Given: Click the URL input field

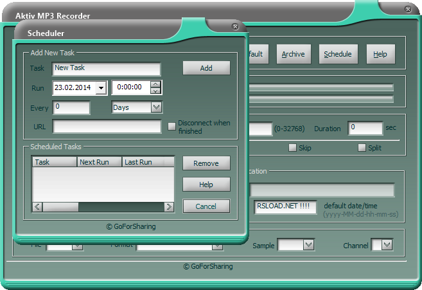Looking at the screenshot, I should coord(107,127).
